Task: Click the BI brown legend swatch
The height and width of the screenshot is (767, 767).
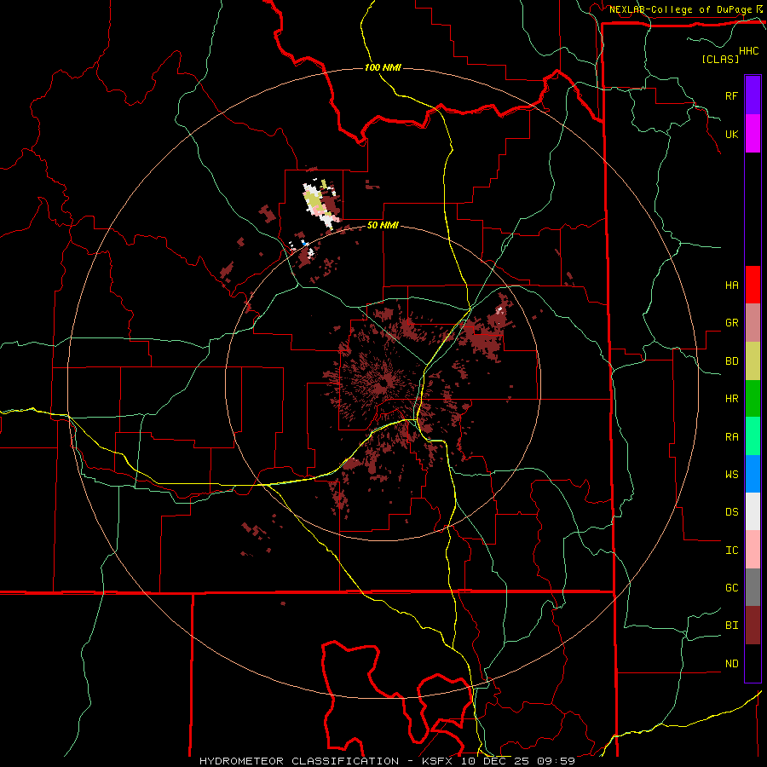Action: tap(753, 626)
